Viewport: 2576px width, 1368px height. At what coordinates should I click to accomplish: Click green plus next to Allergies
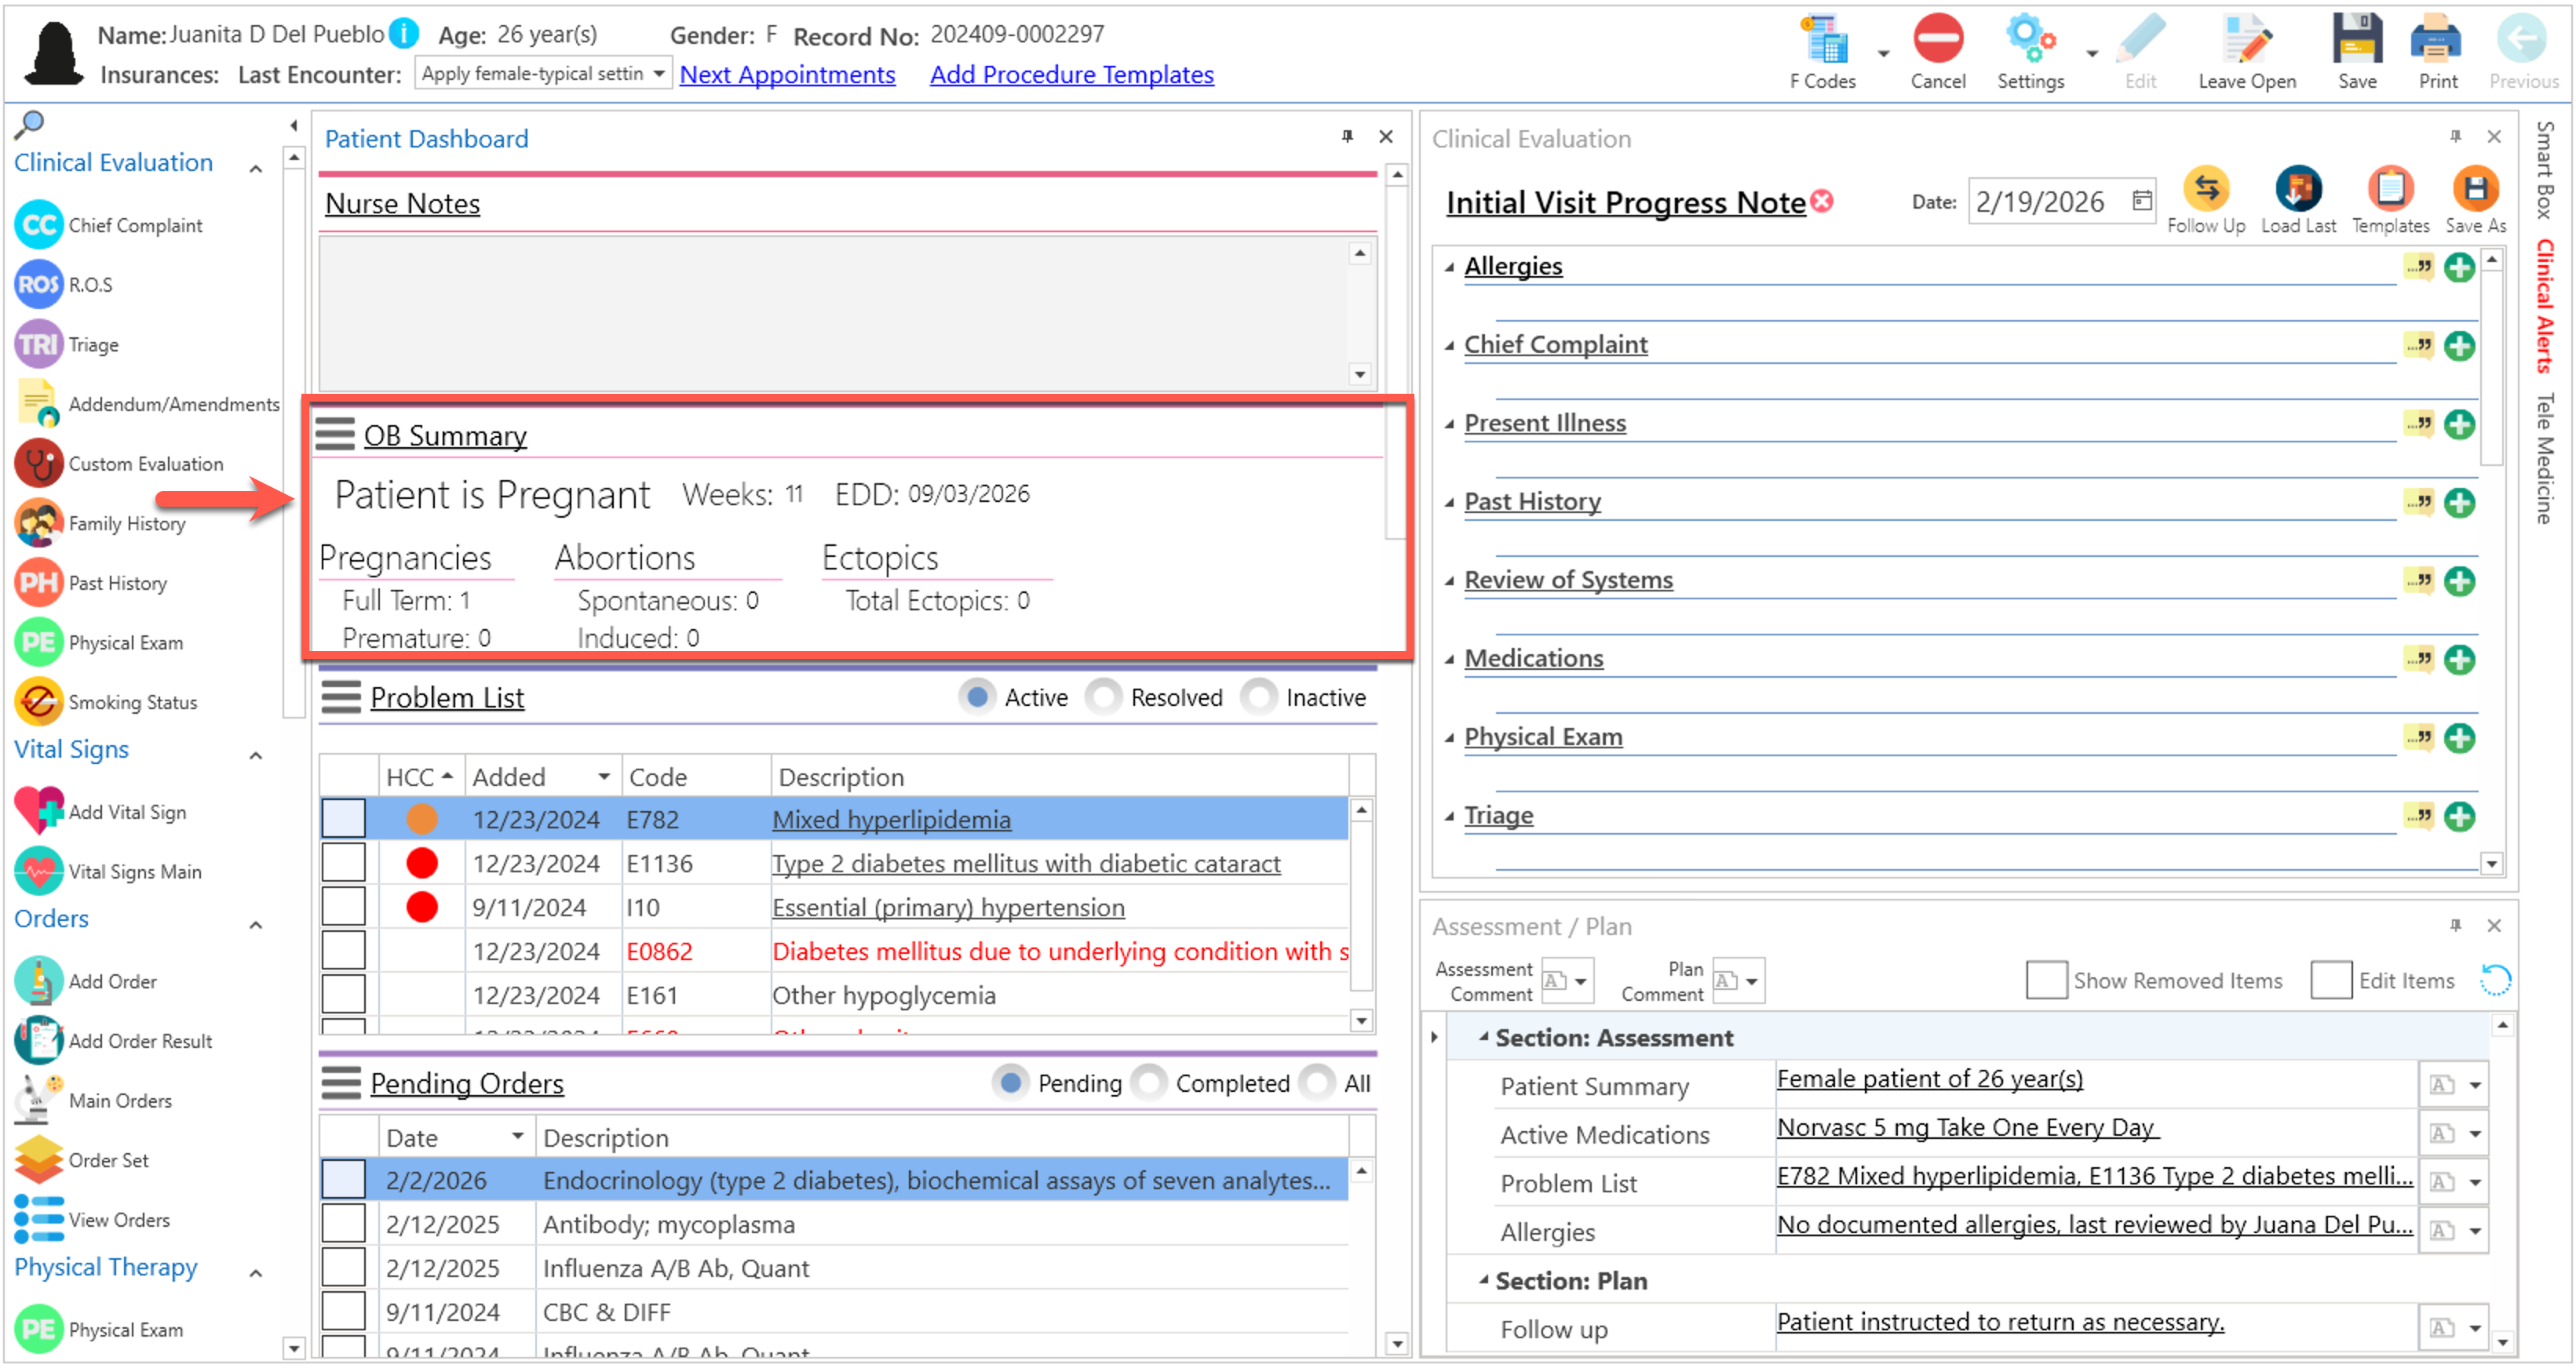point(2458,267)
